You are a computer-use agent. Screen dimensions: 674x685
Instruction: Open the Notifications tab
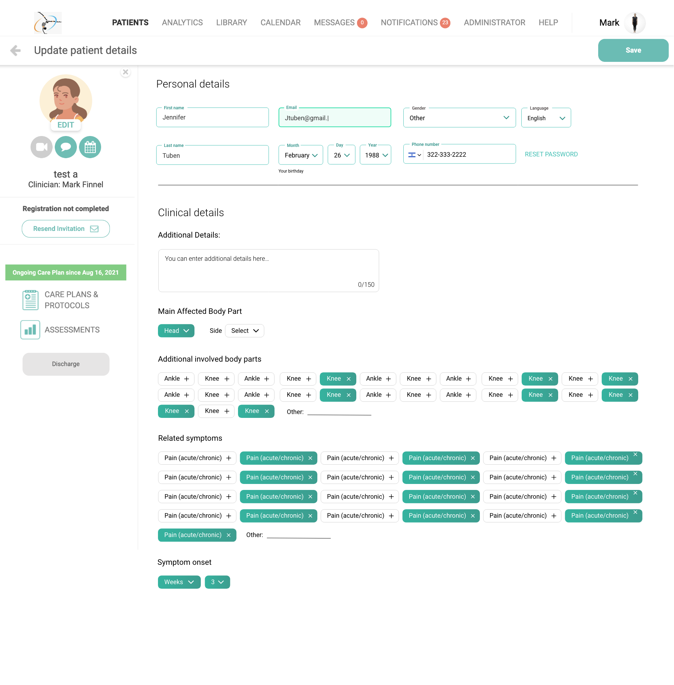(410, 23)
